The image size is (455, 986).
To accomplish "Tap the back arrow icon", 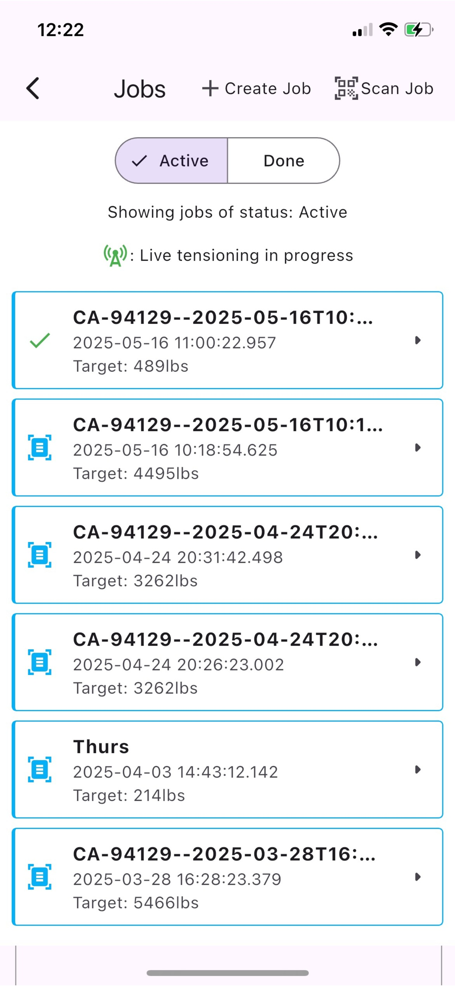I will (32, 89).
